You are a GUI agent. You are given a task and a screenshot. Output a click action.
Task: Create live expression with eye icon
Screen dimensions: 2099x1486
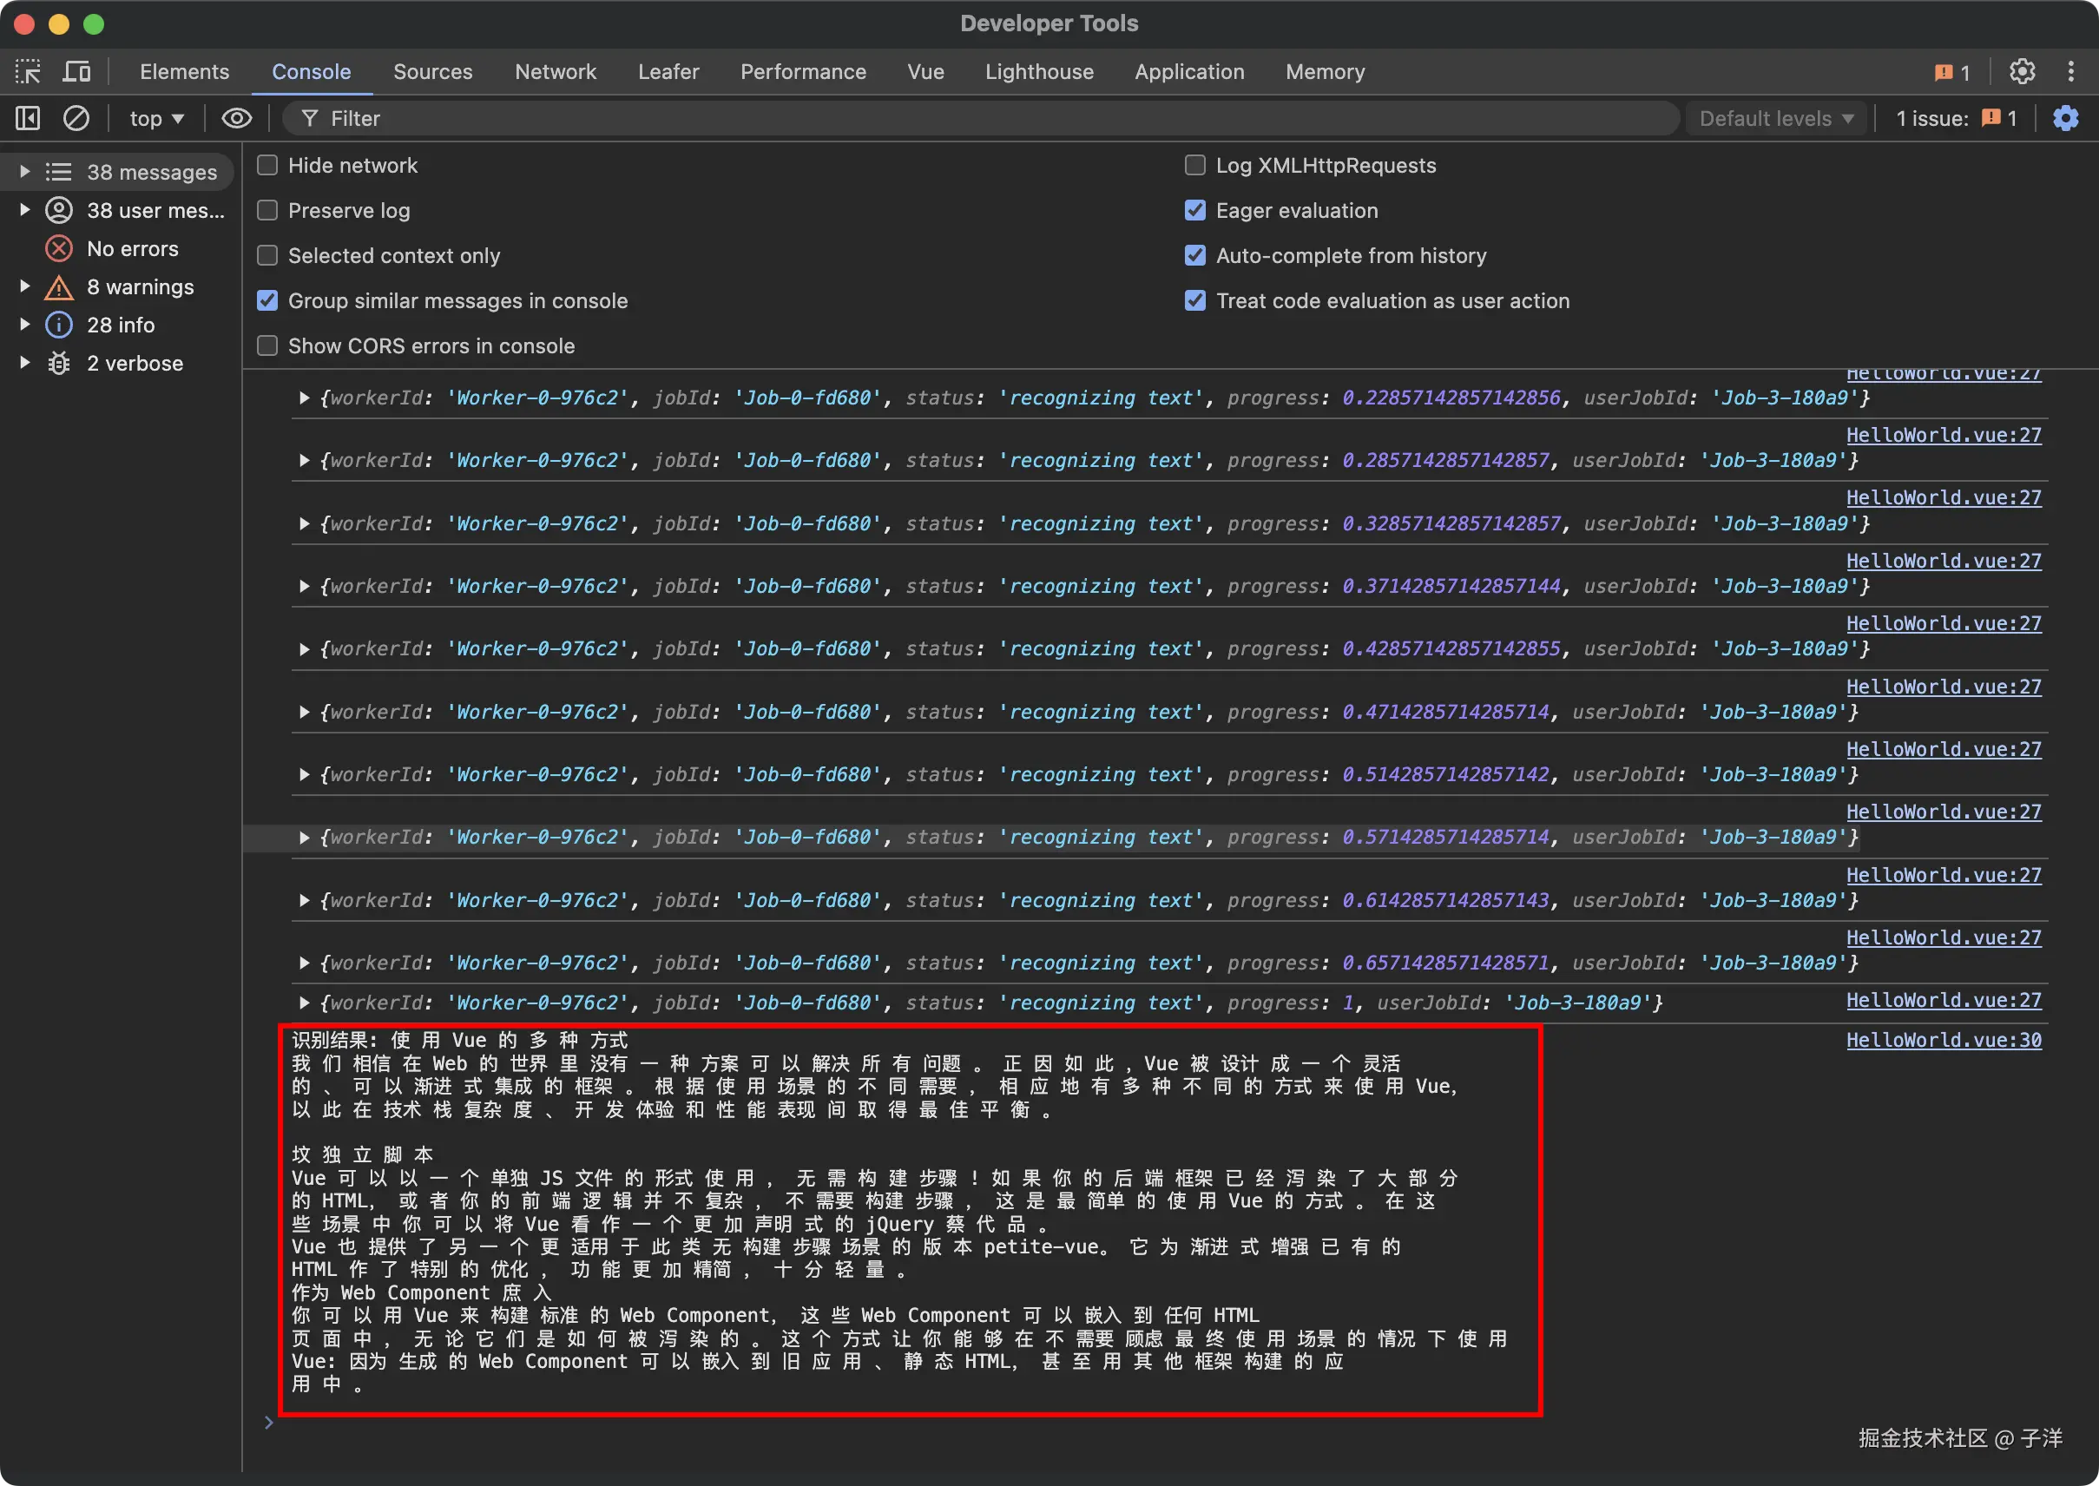(x=237, y=118)
